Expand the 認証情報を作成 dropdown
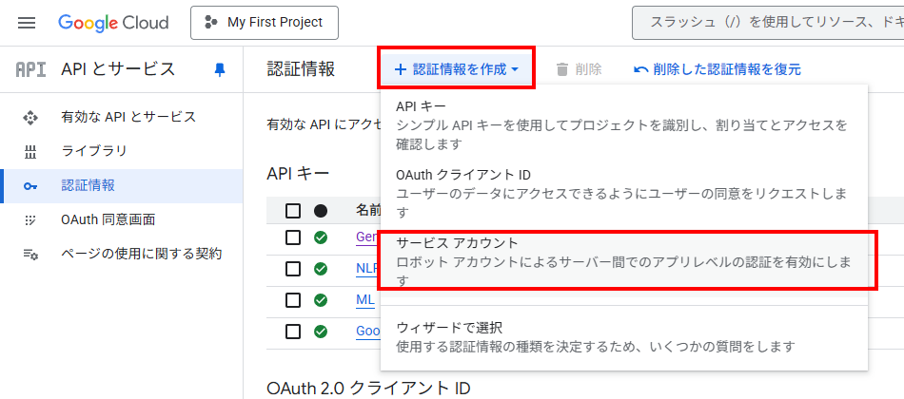The height and width of the screenshot is (399, 904). tap(456, 69)
